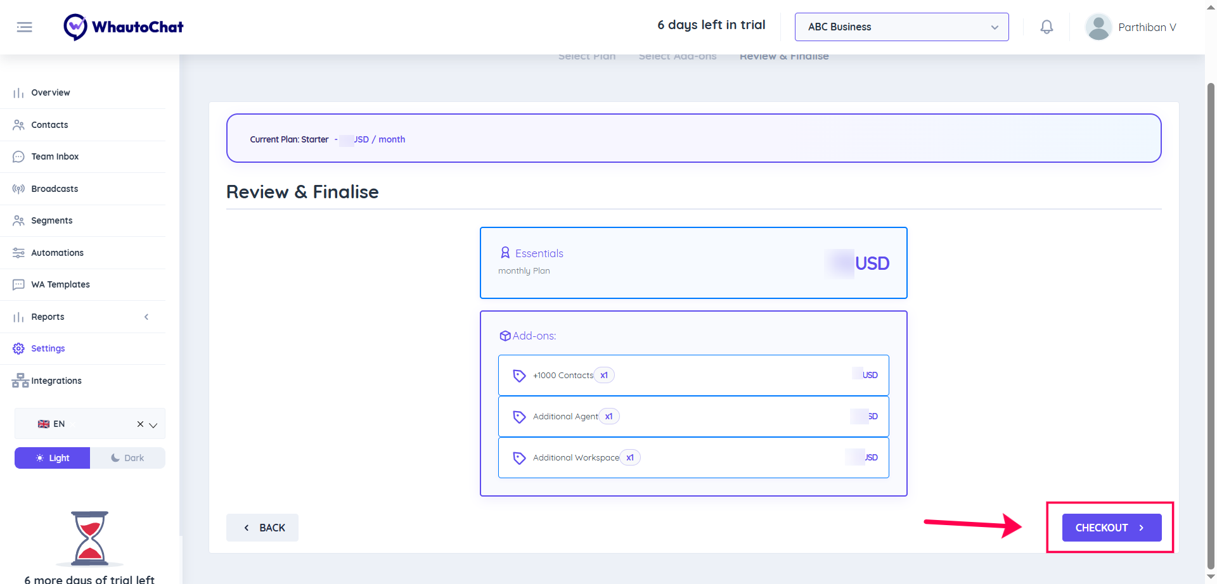Image resolution: width=1217 pixels, height=584 pixels.
Task: Go to the Select Add-ons step
Action: 677,56
